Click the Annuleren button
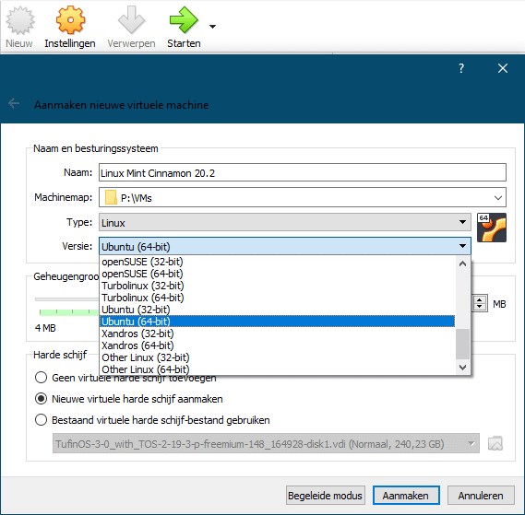 tap(481, 496)
